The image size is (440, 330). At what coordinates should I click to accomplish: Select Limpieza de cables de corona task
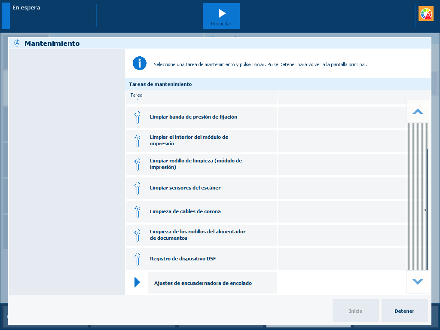(x=201, y=212)
